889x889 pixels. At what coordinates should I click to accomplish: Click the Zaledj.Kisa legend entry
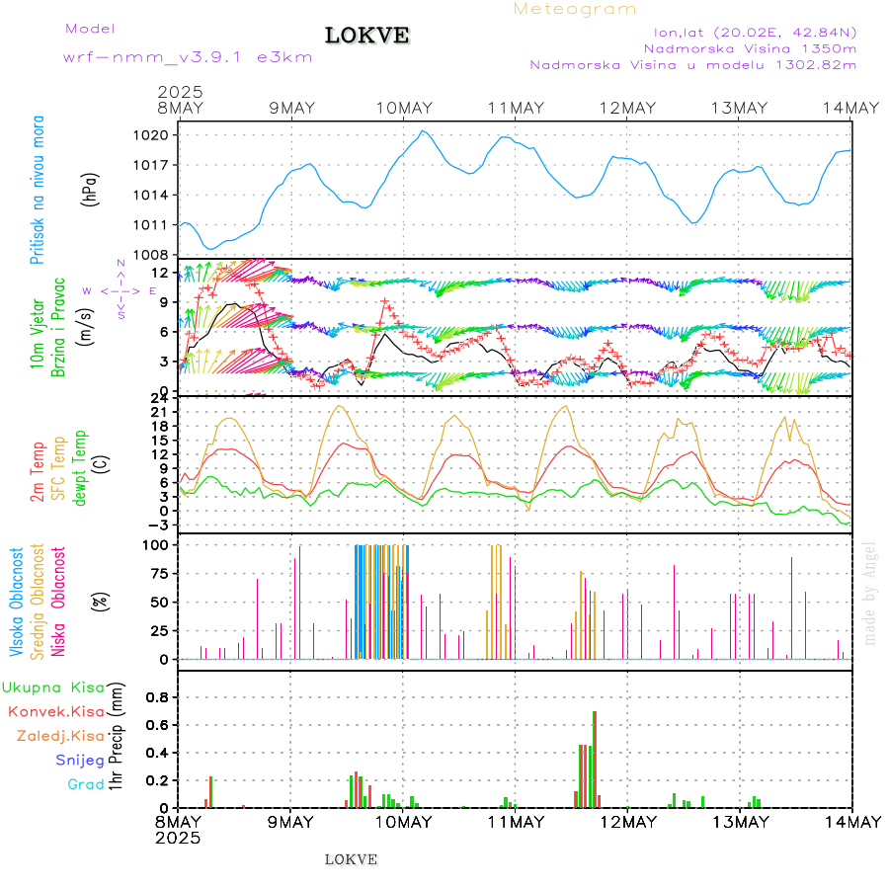[60, 735]
